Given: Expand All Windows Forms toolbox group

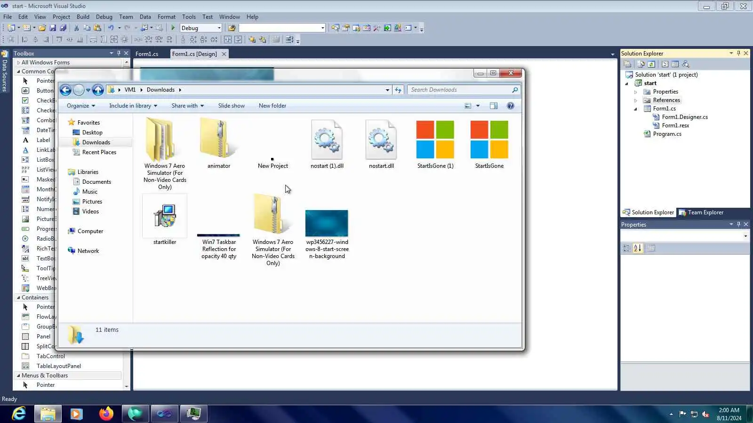Looking at the screenshot, I should tap(18, 63).
